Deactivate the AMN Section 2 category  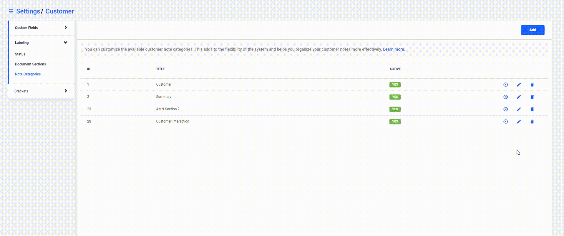click(x=505, y=109)
